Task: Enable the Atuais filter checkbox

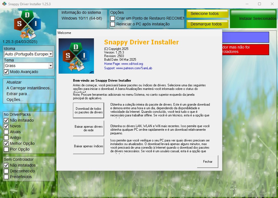Action: coord(6,132)
